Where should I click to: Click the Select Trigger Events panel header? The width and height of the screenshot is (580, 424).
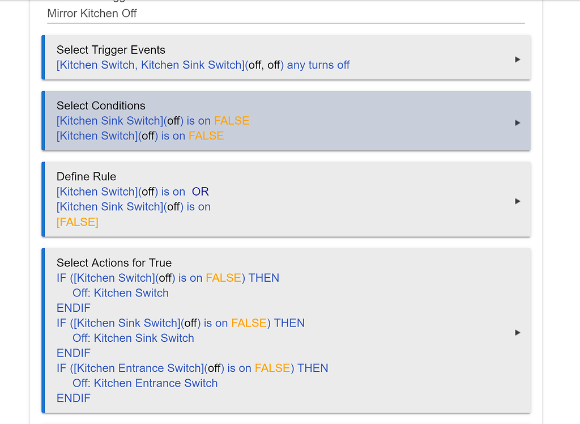click(x=110, y=50)
